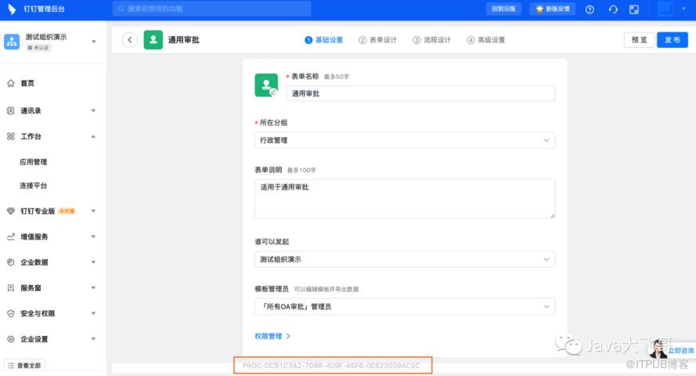The height and width of the screenshot is (376, 696).
Task: Click the 表单名称 text input field
Action: (420, 93)
